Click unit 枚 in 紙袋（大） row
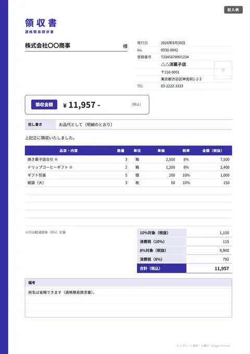Screen dimensions: 250x354 pyautogui.click(x=137, y=182)
